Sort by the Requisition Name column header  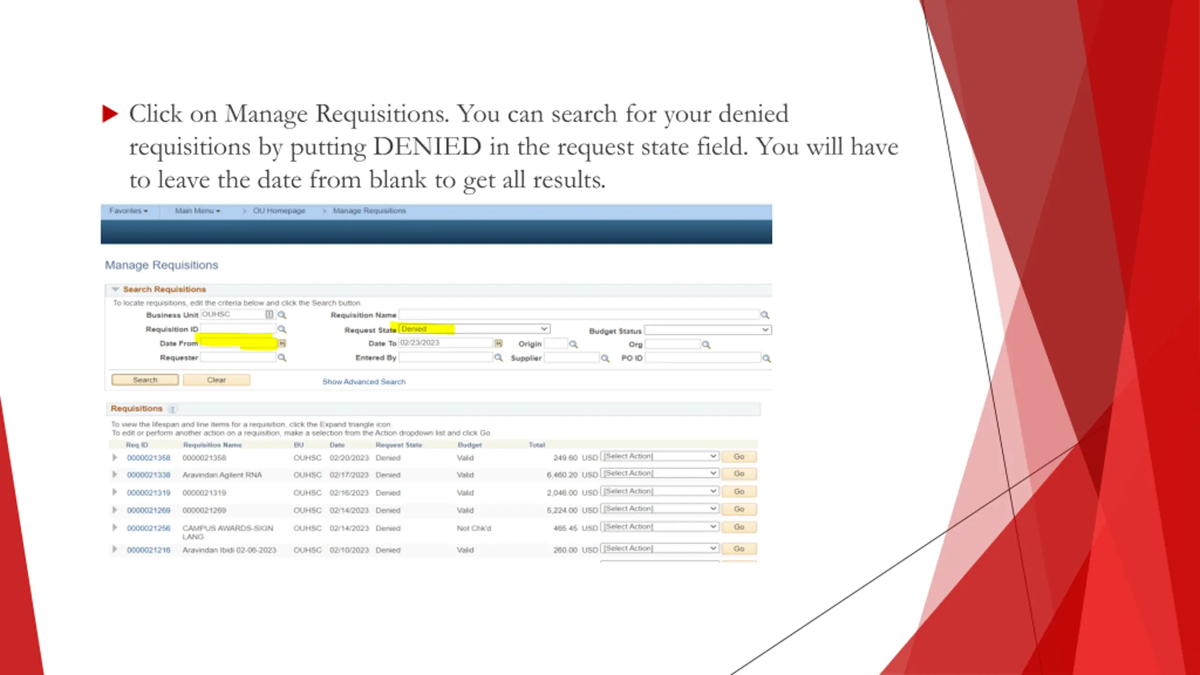click(212, 445)
